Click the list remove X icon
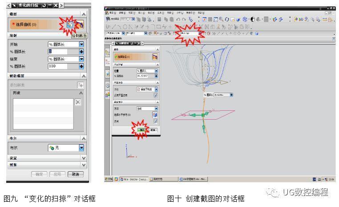The width and height of the screenshot is (339, 207). pos(78,102)
